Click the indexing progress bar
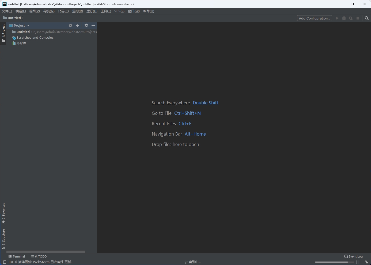The width and height of the screenshot is (371, 265). [334, 262]
